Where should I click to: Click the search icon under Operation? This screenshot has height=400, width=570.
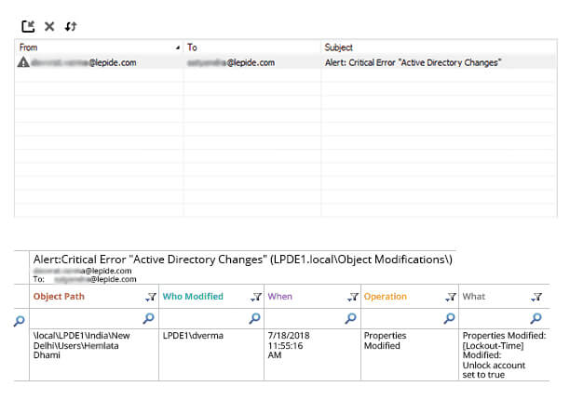[x=449, y=318]
